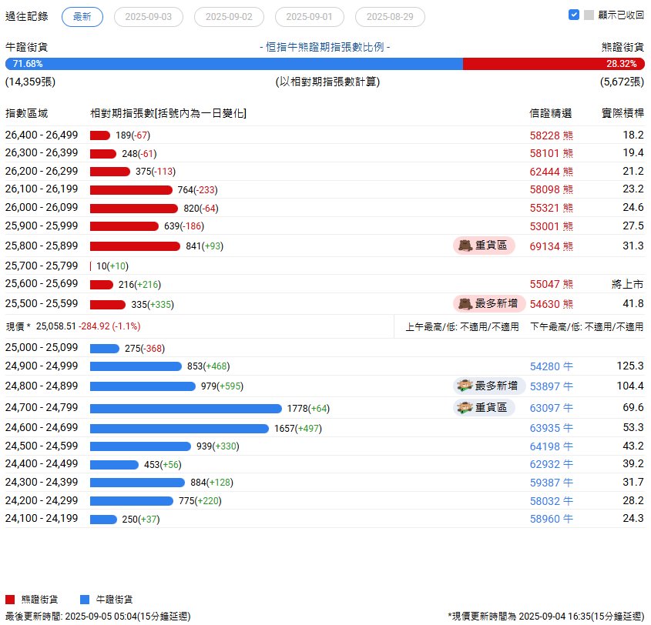651x625 pixels.
Task: Click the 最後更新時間 timestamp
Action: [98, 617]
